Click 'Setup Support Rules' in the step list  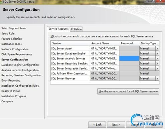coord(14,28)
